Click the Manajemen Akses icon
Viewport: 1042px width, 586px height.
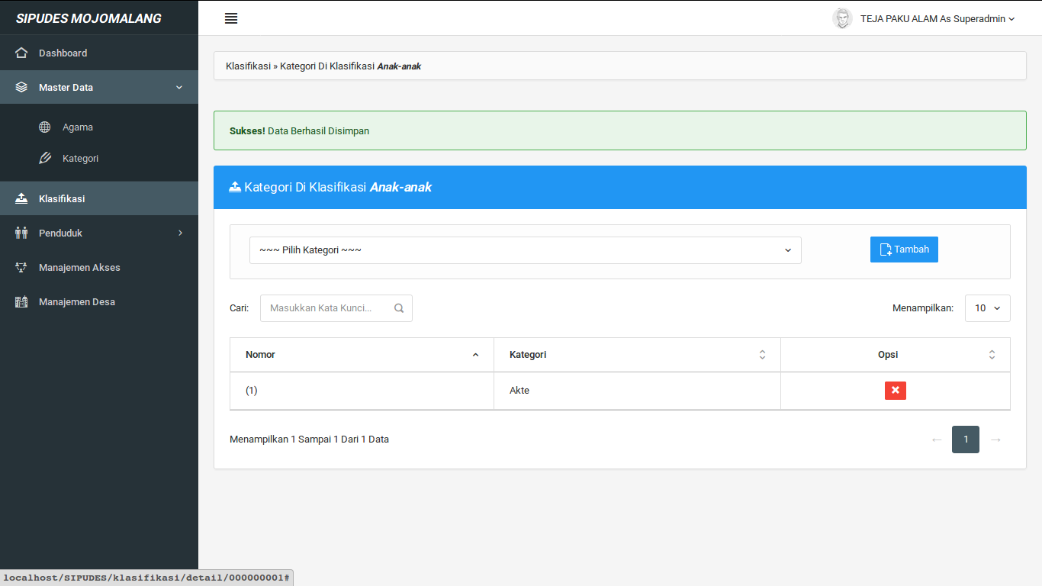(21, 267)
